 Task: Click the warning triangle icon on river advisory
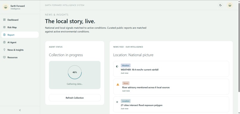tap(118, 84)
